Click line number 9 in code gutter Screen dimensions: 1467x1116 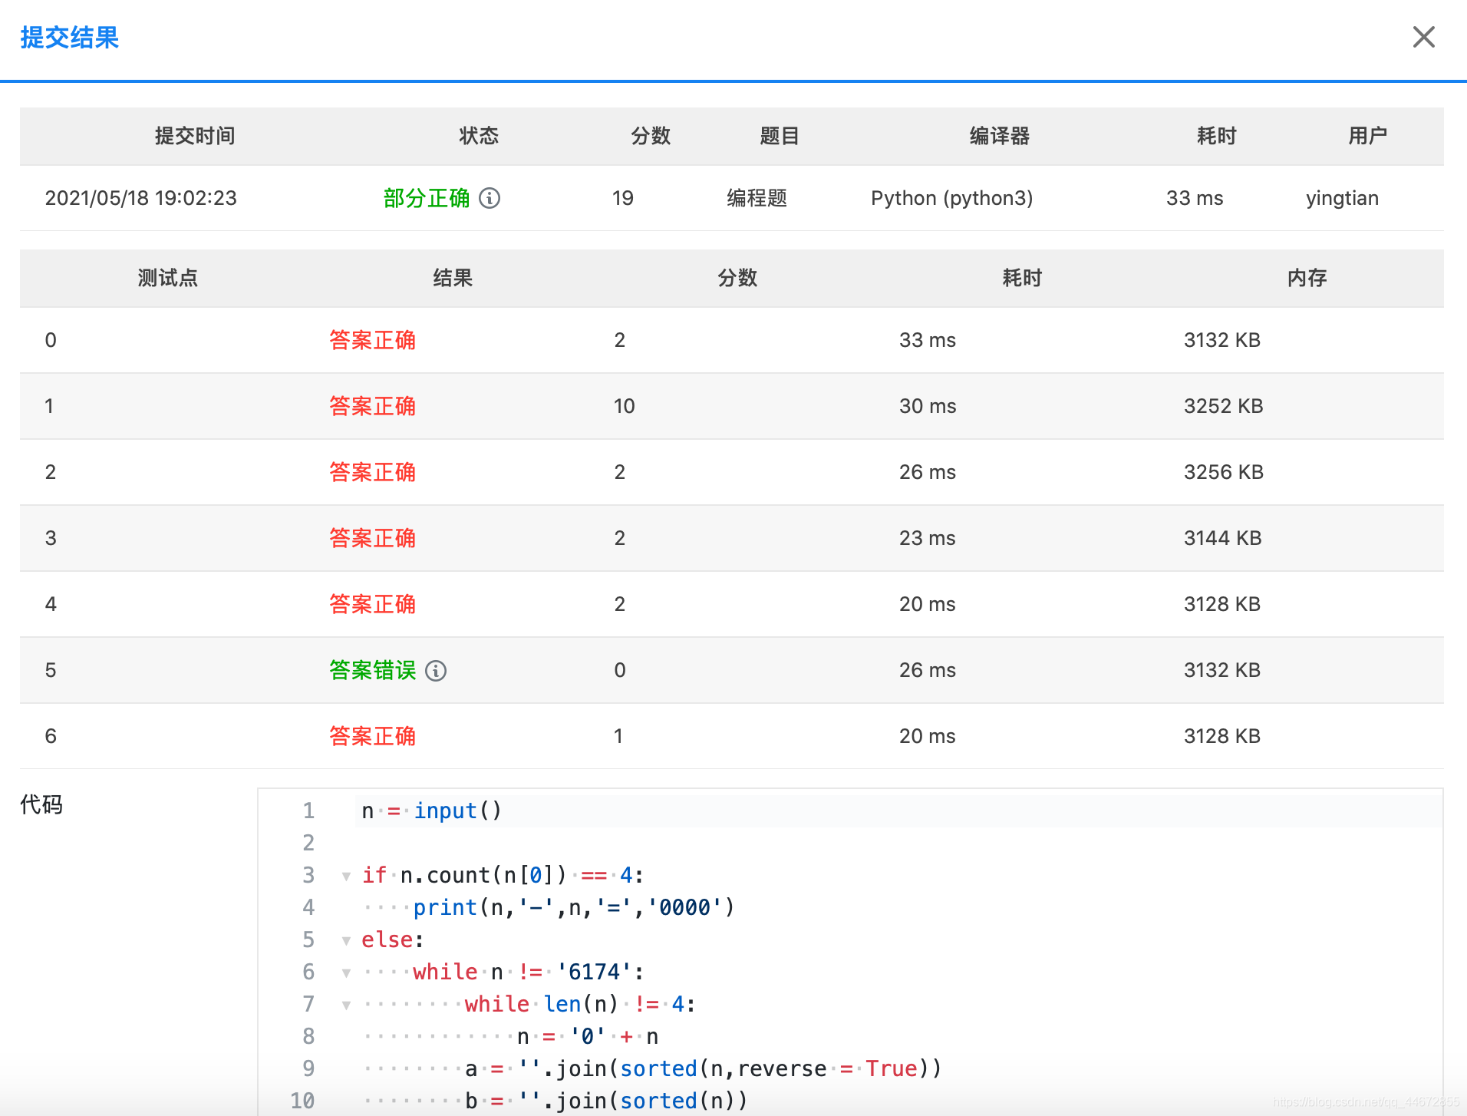308,1068
